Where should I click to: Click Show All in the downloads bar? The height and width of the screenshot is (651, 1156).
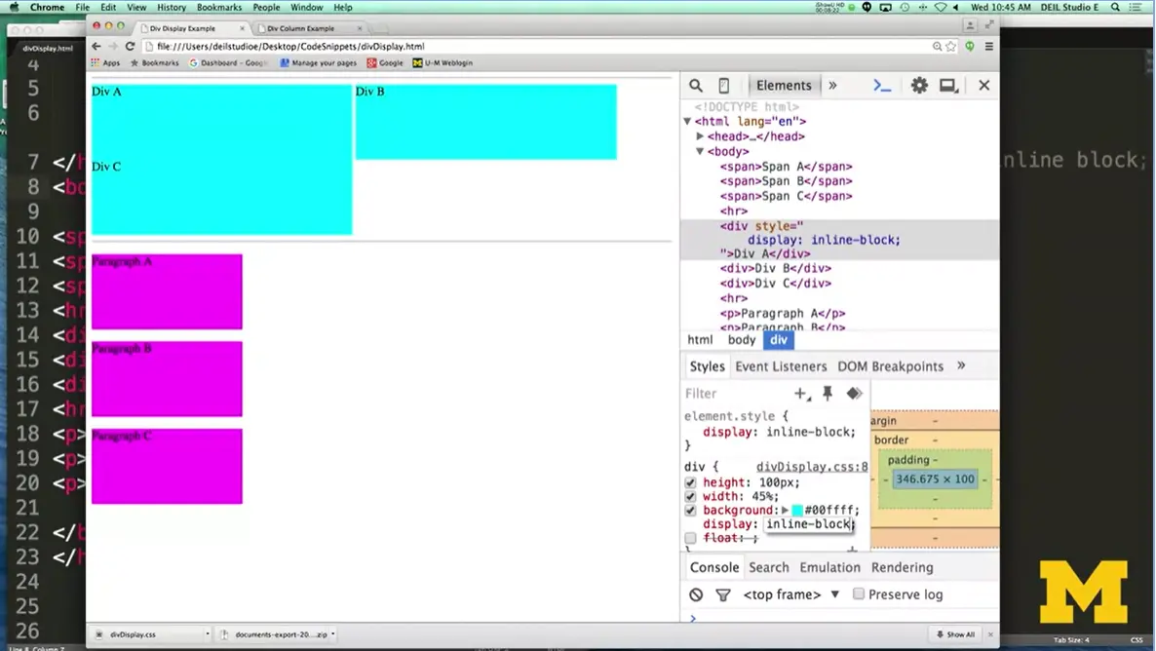955,634
